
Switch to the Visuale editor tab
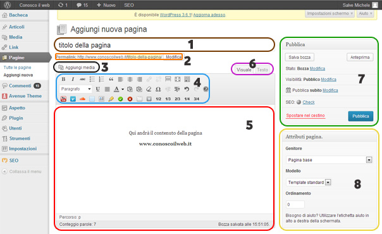tap(243, 70)
